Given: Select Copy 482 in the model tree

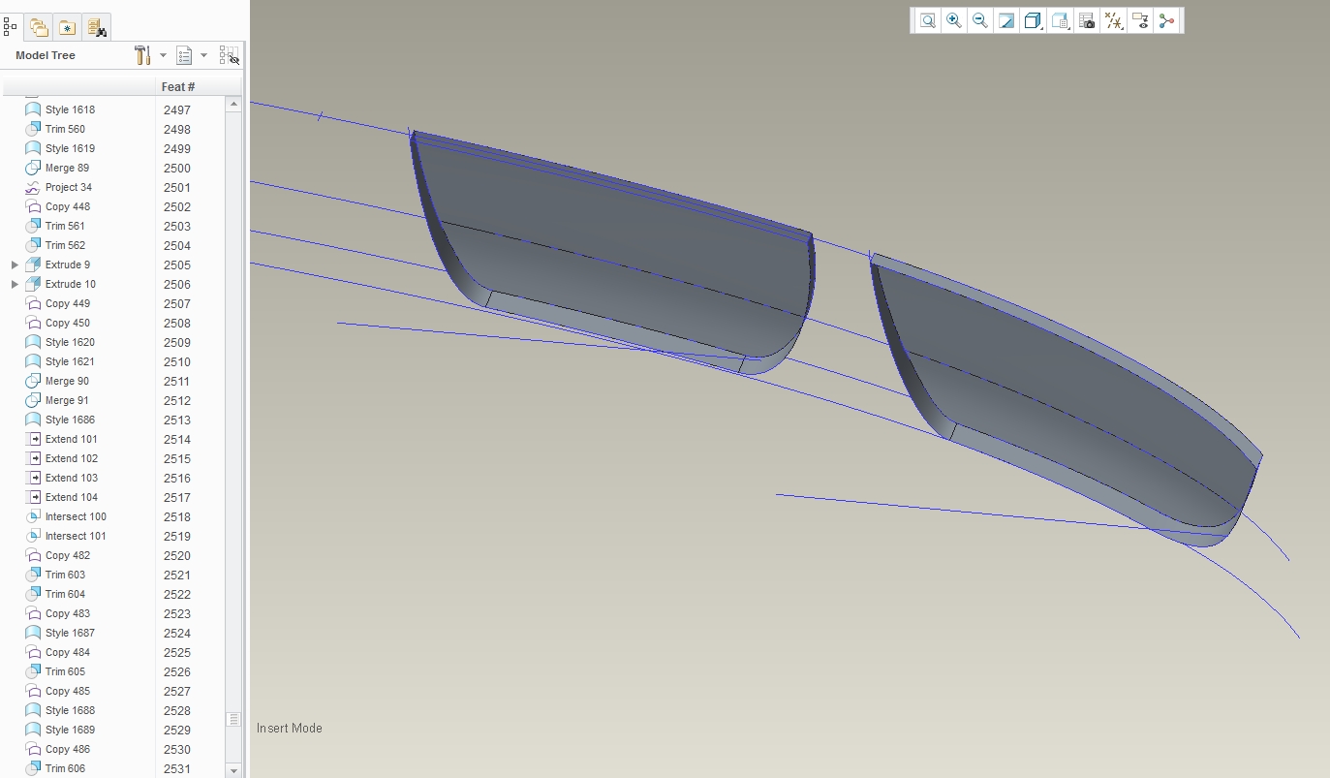Looking at the screenshot, I should [68, 555].
